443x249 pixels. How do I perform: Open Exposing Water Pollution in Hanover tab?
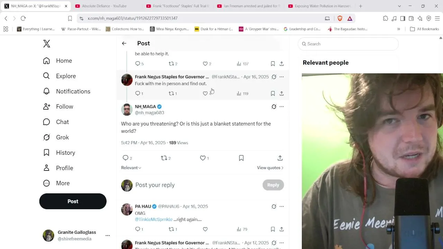pos(319,6)
